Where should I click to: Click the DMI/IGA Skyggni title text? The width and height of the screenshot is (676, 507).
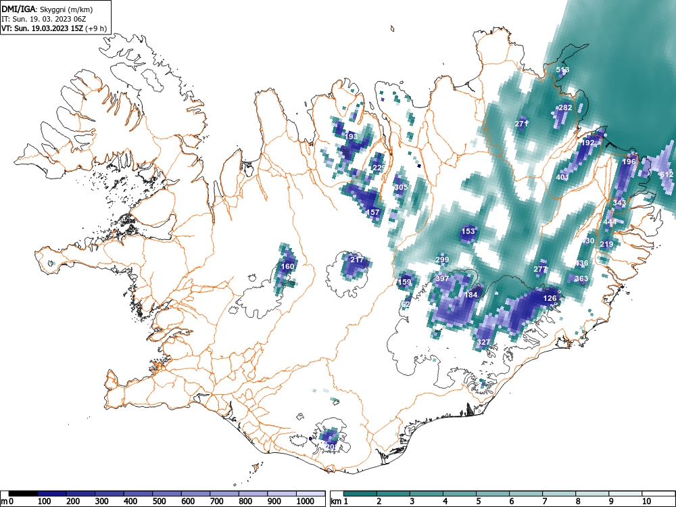pos(47,9)
